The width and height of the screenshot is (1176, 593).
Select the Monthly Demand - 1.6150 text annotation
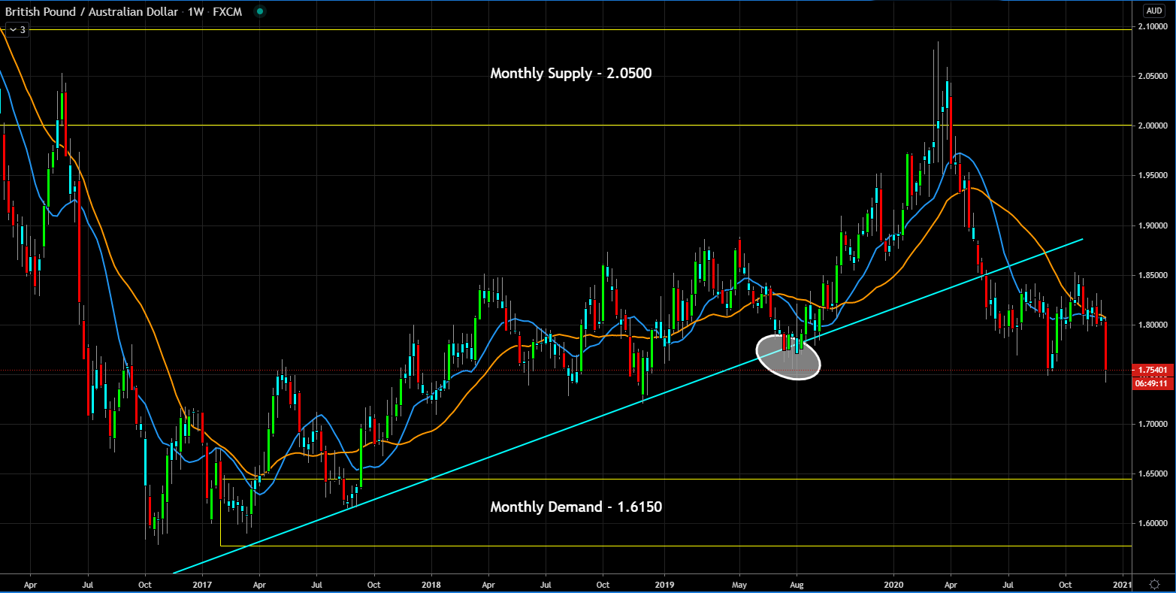click(x=576, y=507)
